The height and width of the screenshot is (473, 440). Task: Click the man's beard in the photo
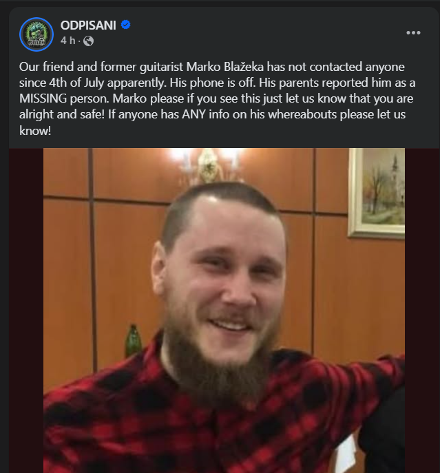[218, 362]
